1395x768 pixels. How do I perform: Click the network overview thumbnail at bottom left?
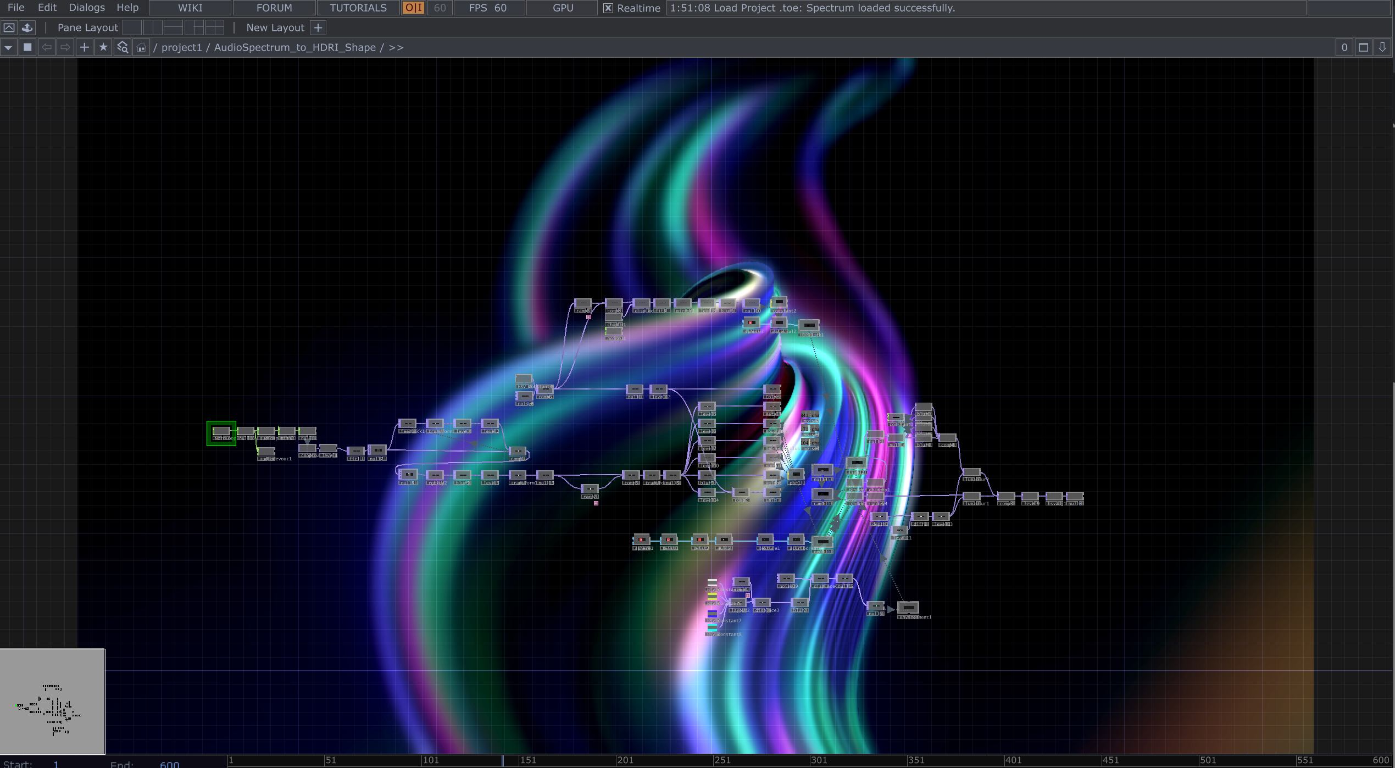pos(52,700)
